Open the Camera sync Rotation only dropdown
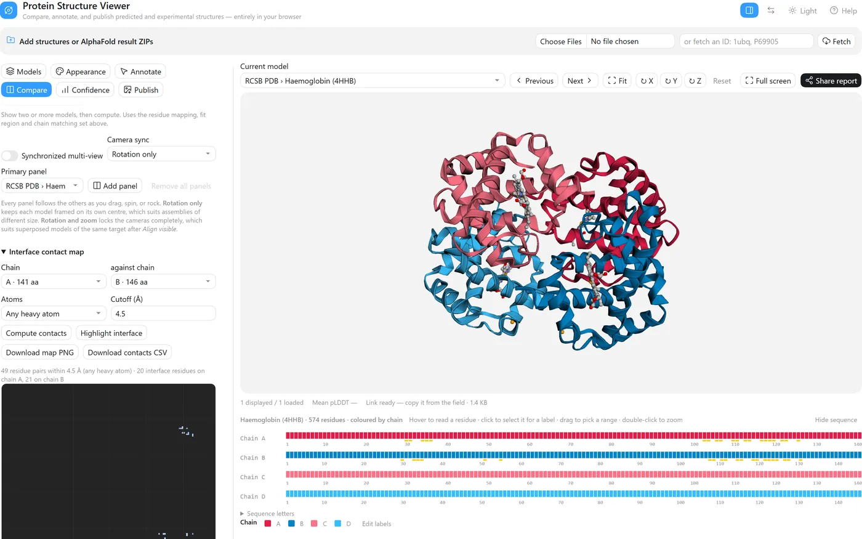The width and height of the screenshot is (862, 539). pyautogui.click(x=161, y=154)
